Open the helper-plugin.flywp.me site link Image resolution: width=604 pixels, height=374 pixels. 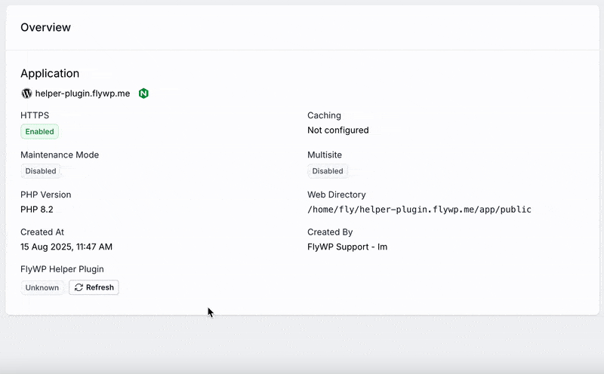coord(82,93)
